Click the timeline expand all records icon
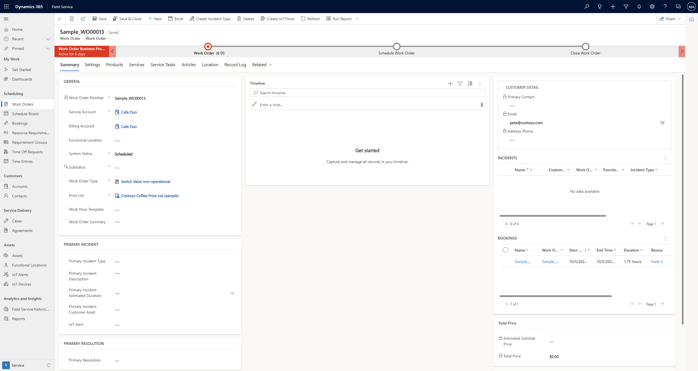The width and height of the screenshot is (698, 371). click(470, 84)
